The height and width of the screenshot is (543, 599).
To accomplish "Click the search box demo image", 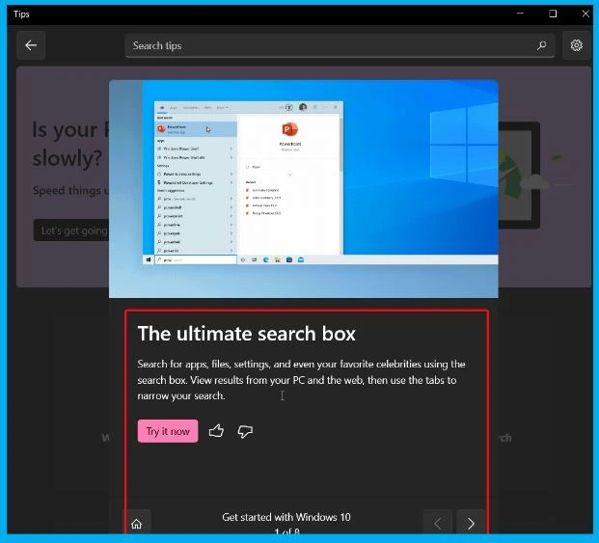I will [303, 189].
